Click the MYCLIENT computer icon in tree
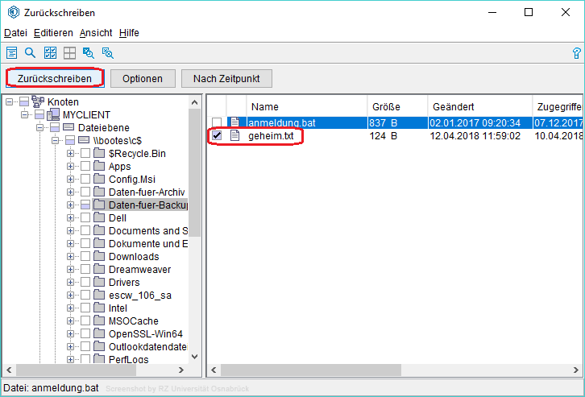 click(53, 115)
